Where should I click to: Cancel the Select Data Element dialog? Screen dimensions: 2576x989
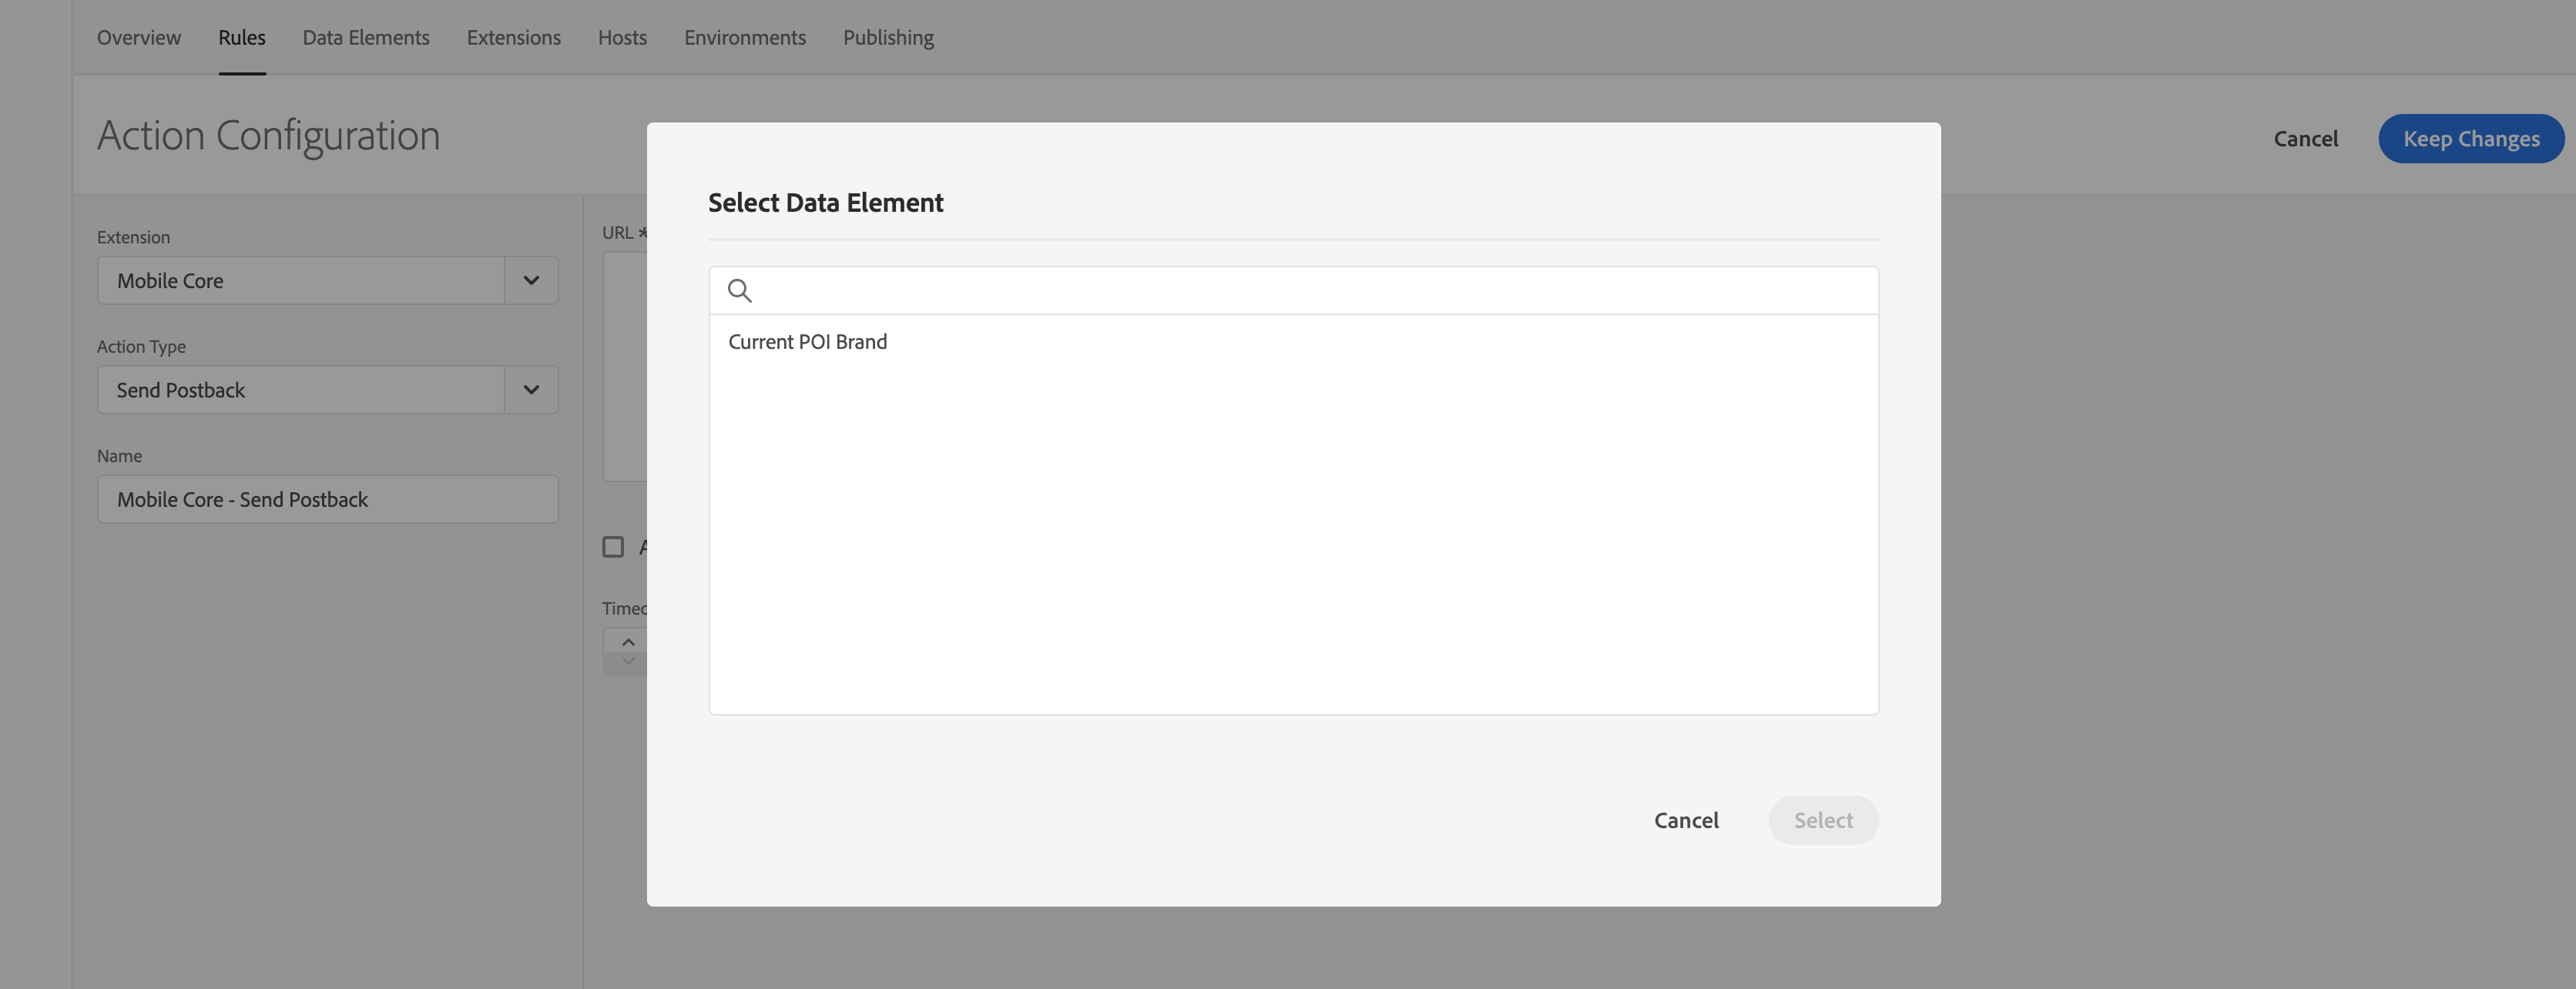coord(1686,820)
